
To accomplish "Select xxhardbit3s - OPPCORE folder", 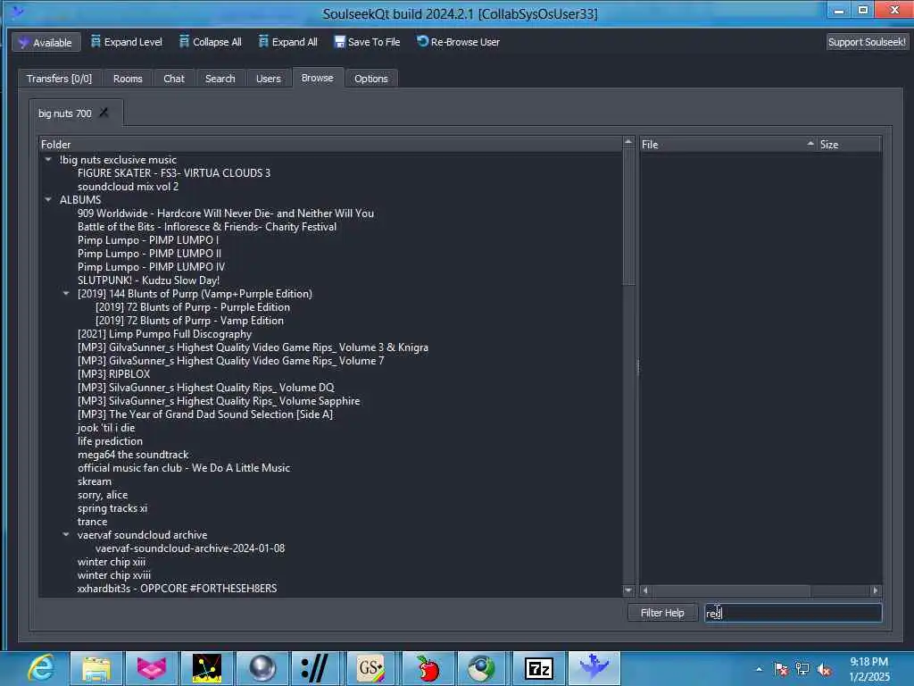I will point(178,589).
